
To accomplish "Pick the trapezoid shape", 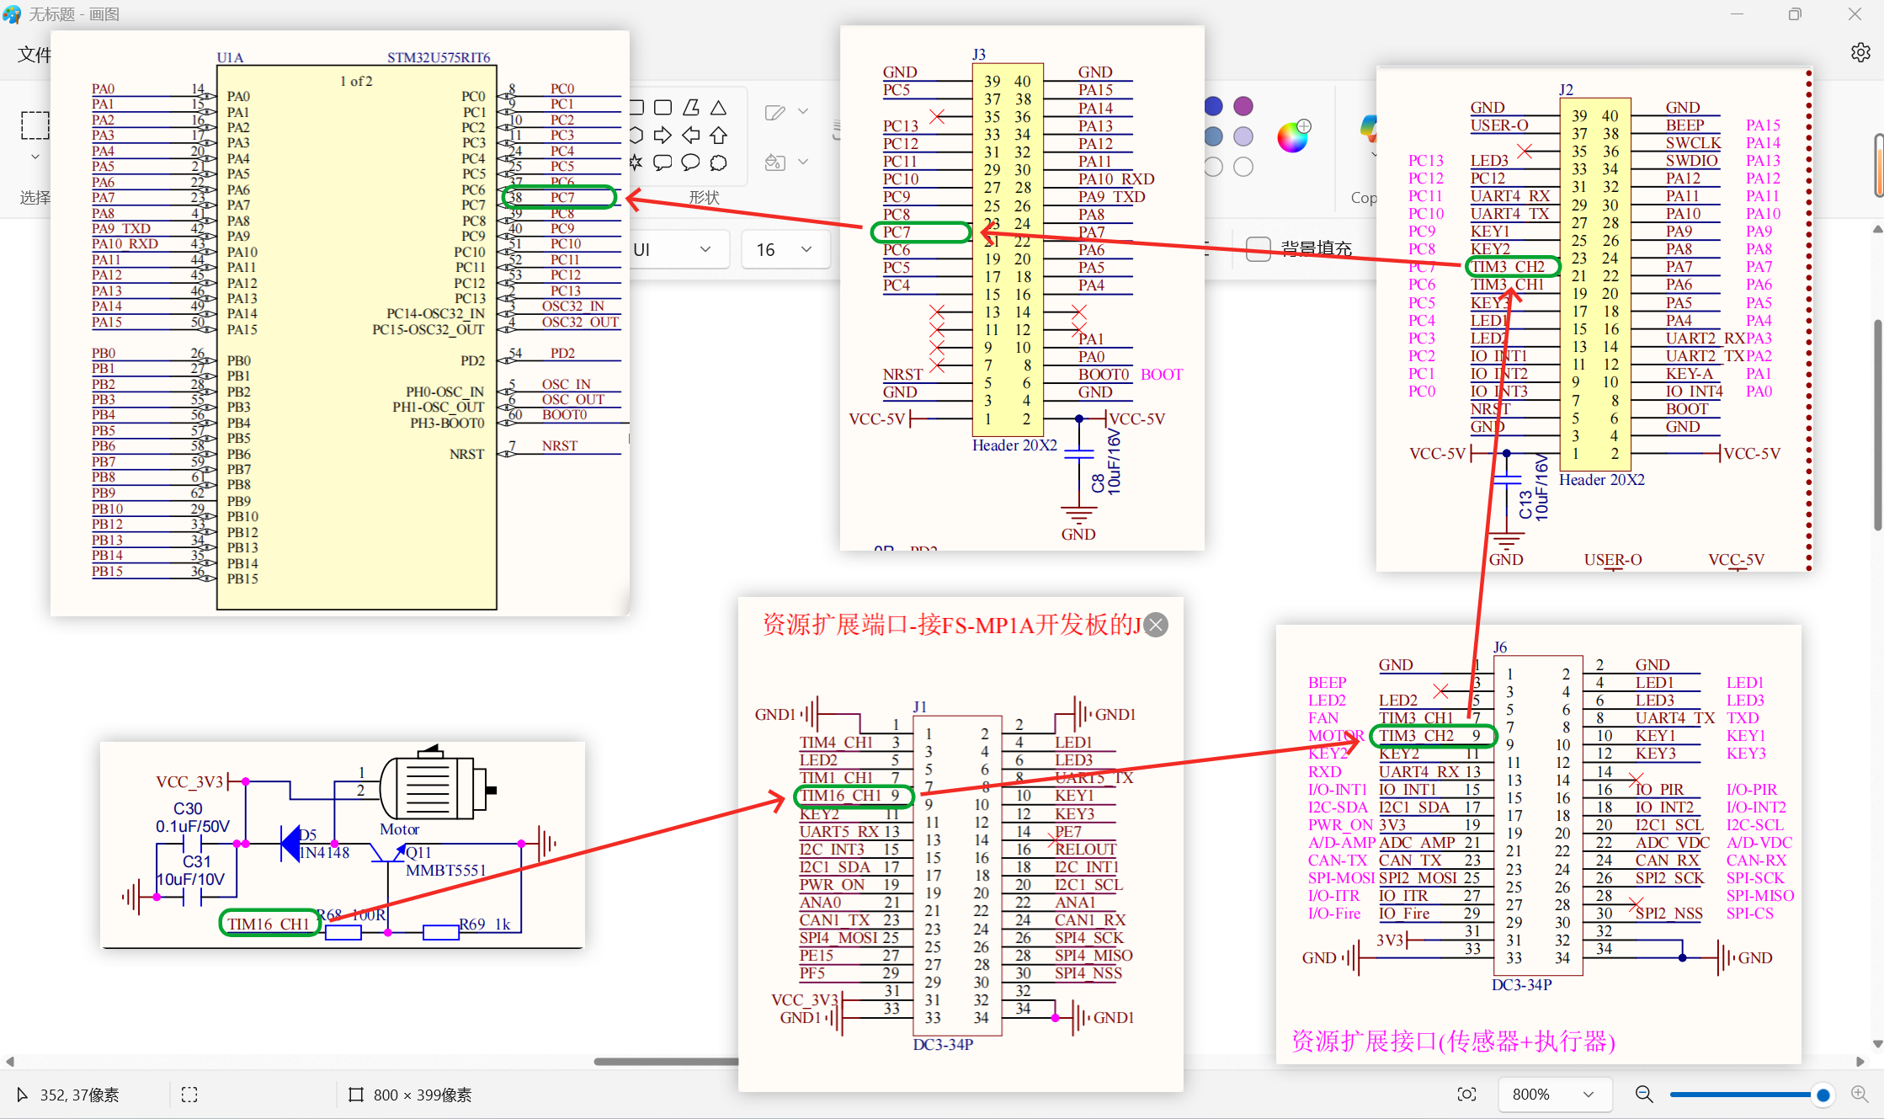I will coord(691,108).
